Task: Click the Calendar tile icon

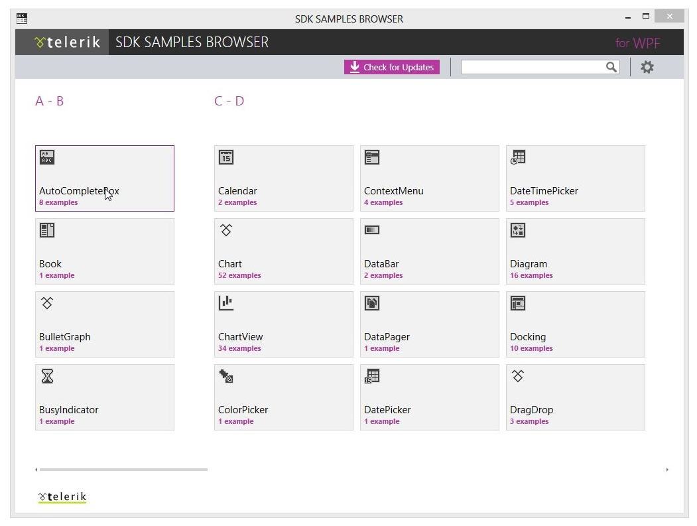Action: tap(226, 157)
